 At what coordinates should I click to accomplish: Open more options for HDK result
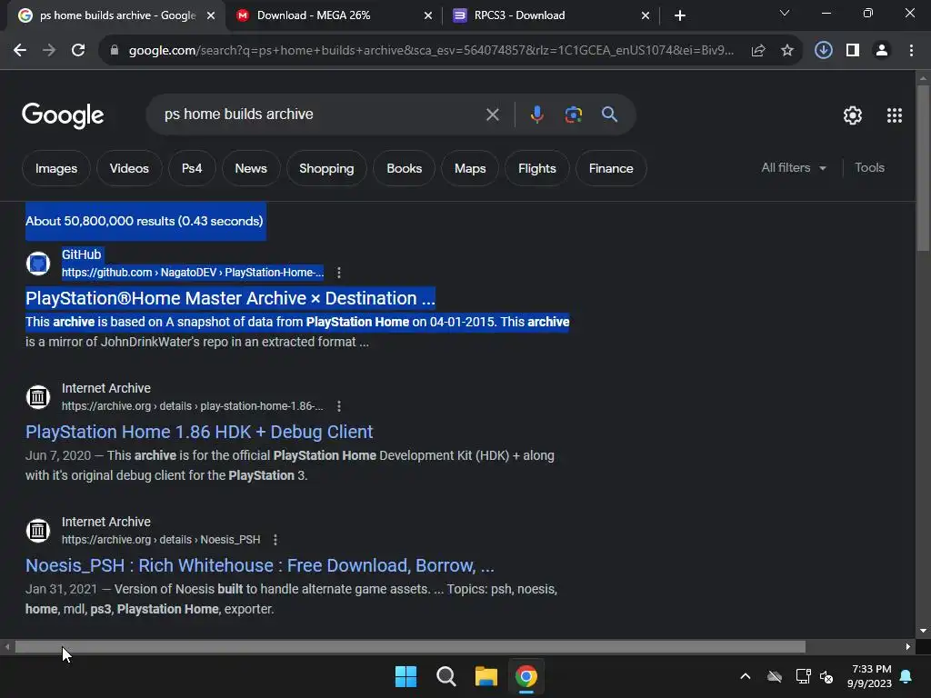pyautogui.click(x=338, y=406)
